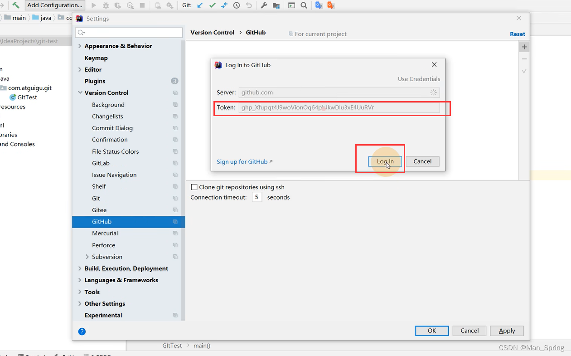The width and height of the screenshot is (571, 356).
Task: Click Log In button in GitHub dialog
Action: point(385,161)
